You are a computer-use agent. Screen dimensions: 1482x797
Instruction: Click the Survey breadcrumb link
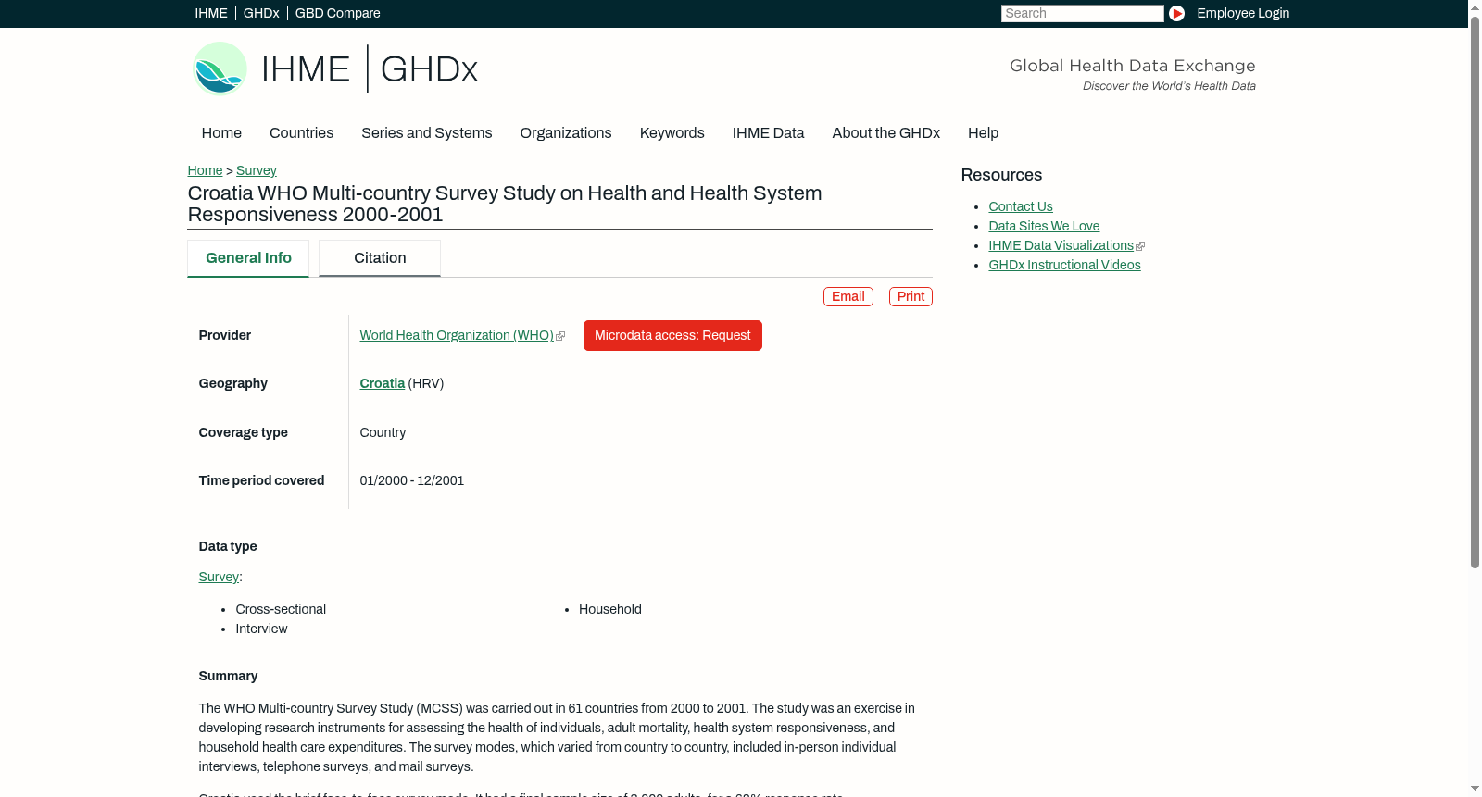pos(256,170)
